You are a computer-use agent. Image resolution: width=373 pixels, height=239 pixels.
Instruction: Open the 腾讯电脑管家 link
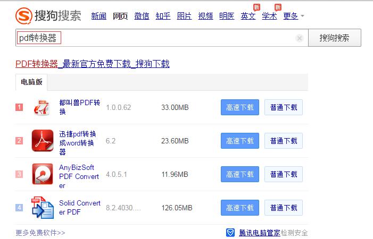coord(260,233)
